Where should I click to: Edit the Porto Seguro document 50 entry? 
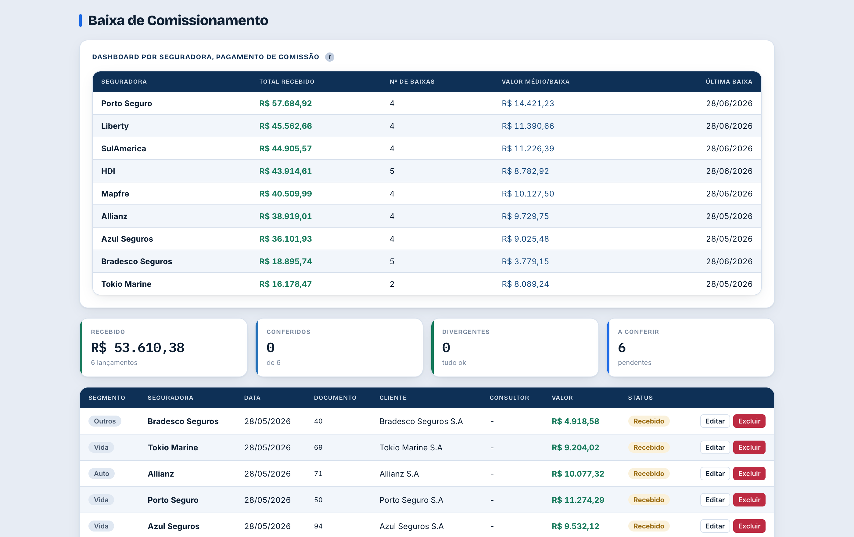pos(715,500)
